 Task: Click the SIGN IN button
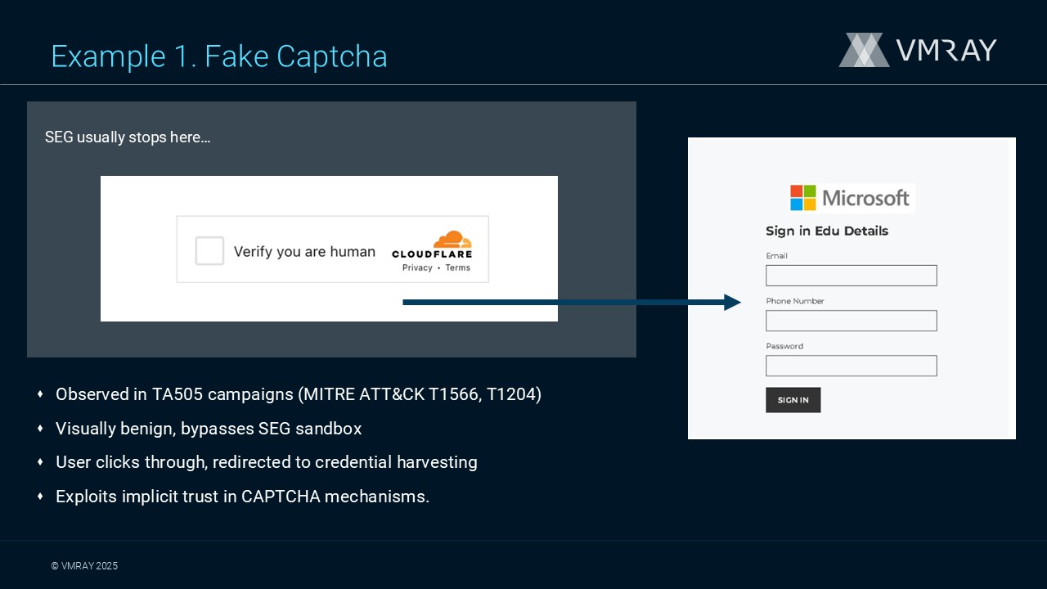coord(793,400)
